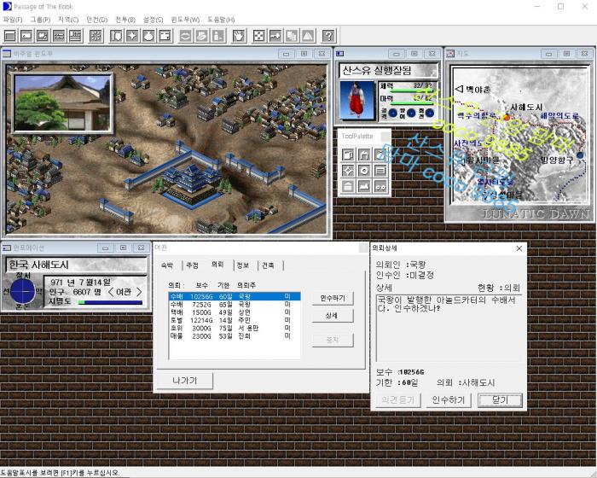The image size is (597, 478).
Task: Click the 지명도 progress bar
Action: click(x=110, y=302)
